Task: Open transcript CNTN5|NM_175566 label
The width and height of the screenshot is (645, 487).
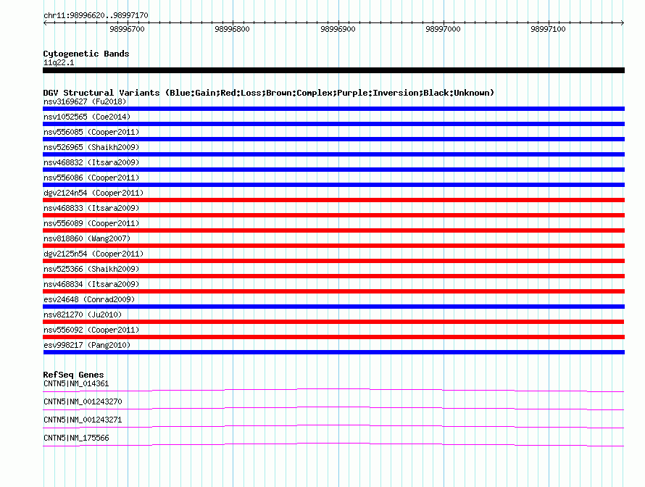Action: (x=76, y=438)
